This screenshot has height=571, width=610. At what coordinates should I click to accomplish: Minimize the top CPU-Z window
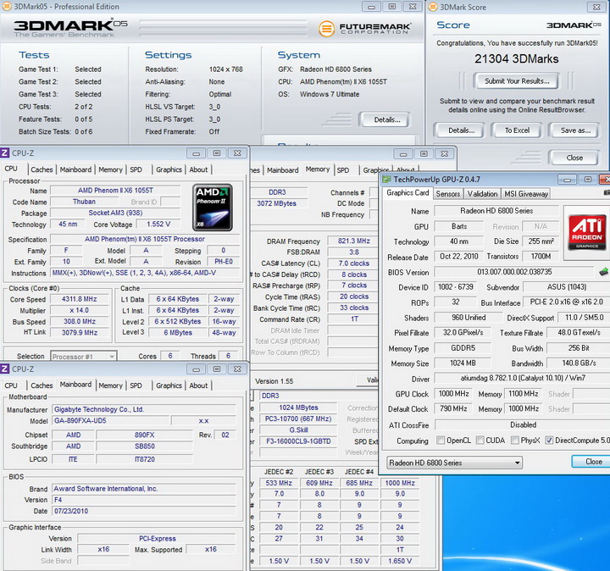click(196, 153)
